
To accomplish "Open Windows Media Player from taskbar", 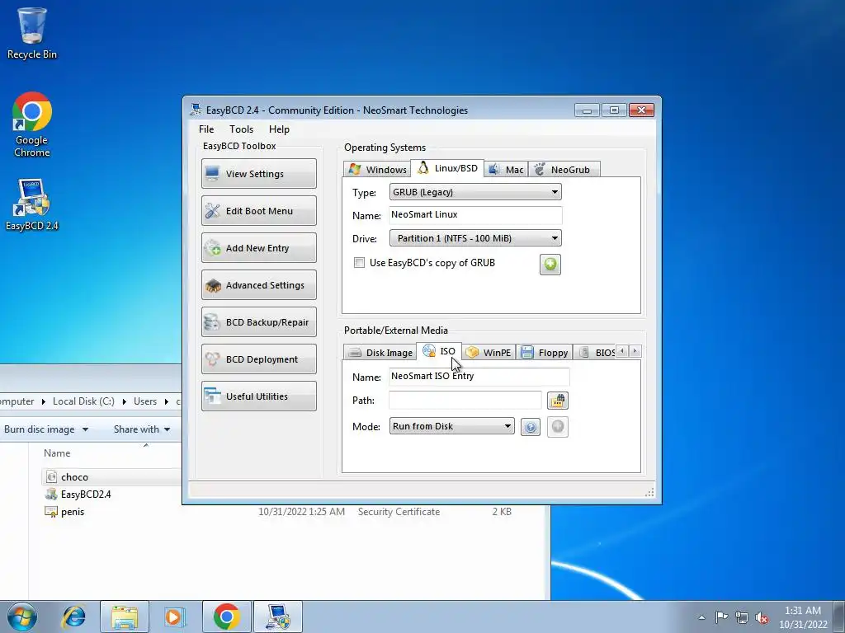I will (x=174, y=617).
